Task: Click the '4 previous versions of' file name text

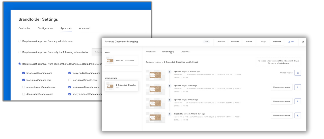Action: click(172, 62)
